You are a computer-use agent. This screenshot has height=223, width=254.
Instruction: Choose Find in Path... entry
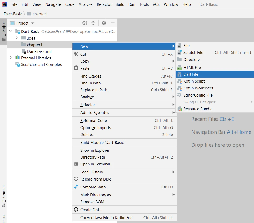(124, 83)
